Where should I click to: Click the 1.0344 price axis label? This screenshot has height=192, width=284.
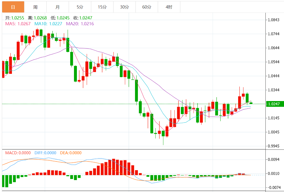click(273, 90)
